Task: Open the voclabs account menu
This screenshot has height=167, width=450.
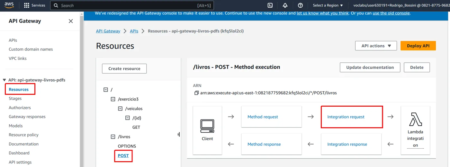Action: click(401, 5)
